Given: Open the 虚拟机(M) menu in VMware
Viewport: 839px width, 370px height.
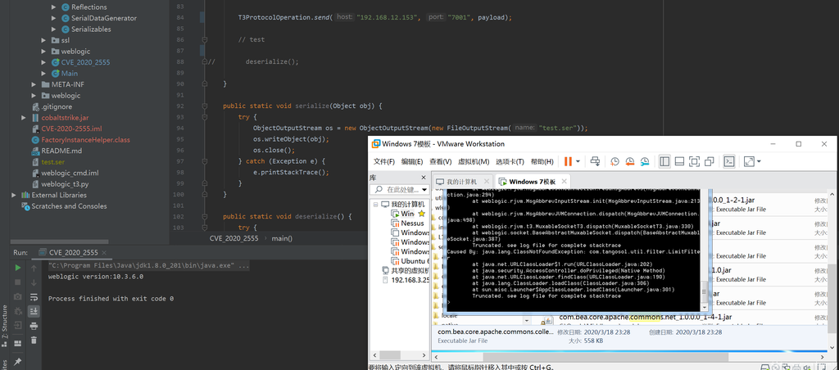Looking at the screenshot, I should tap(473, 162).
